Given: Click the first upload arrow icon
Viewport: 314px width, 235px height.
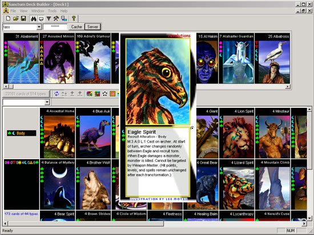Looking at the screenshot, I should click(x=72, y=94).
